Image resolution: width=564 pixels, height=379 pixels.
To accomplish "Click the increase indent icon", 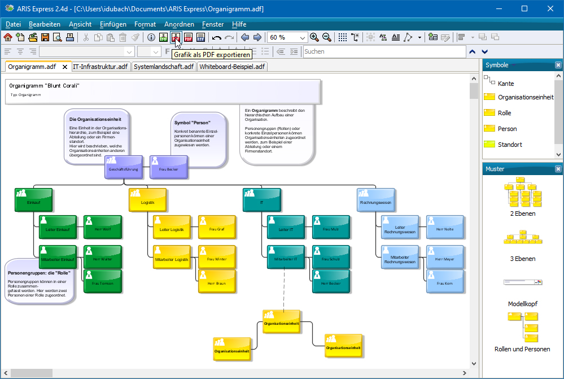I will (x=294, y=52).
